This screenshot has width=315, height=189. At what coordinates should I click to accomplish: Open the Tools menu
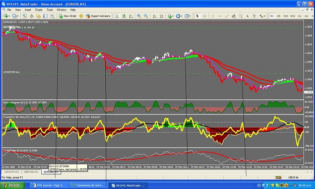point(49,10)
